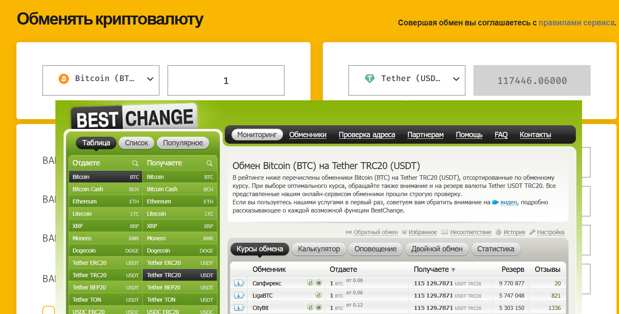
Task: Open the 1336 reviews count for CityBit
Action: pyautogui.click(x=555, y=308)
